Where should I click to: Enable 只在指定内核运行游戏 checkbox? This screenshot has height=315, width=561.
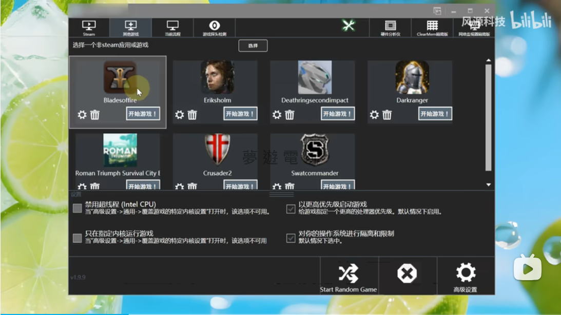point(77,238)
